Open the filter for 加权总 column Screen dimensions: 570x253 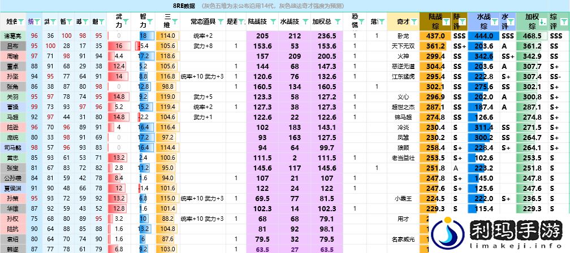pos(338,22)
